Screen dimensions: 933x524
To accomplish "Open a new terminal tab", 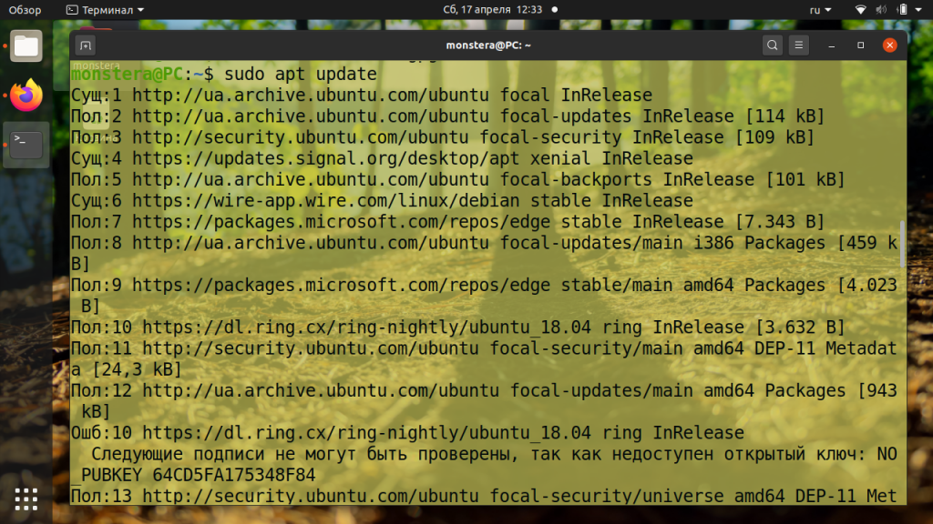I will pyautogui.click(x=87, y=44).
